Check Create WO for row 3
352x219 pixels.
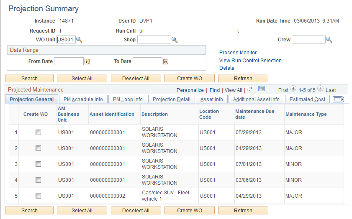click(x=38, y=164)
